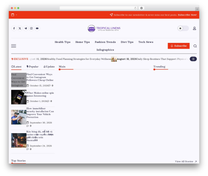Open the Diet Tips menu

(x=127, y=42)
